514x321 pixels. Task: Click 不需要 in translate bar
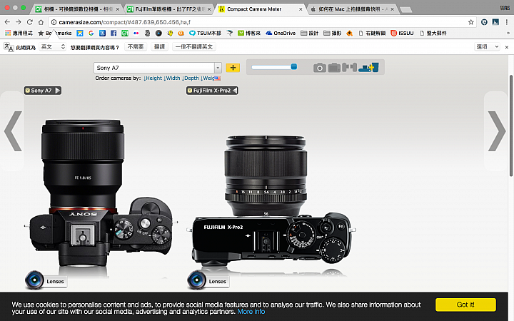(x=136, y=47)
